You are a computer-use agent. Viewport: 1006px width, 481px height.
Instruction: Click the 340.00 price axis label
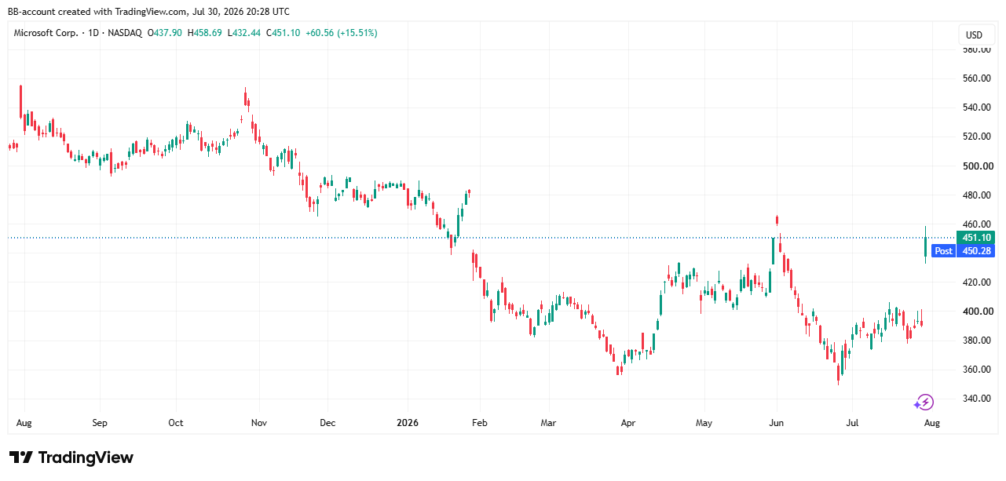coord(976,399)
